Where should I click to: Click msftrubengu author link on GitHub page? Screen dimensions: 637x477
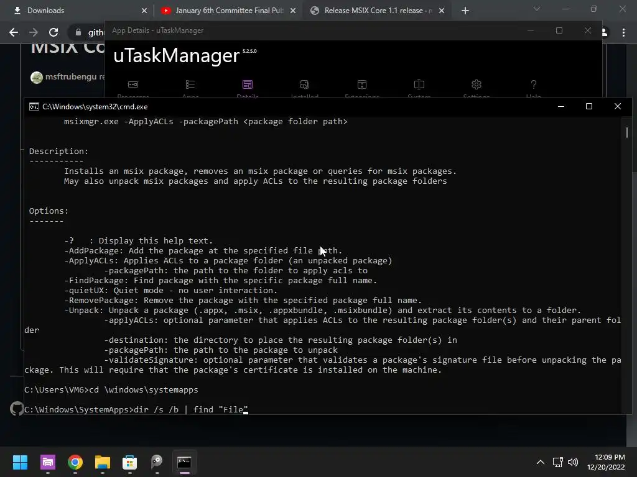pyautogui.click(x=71, y=76)
